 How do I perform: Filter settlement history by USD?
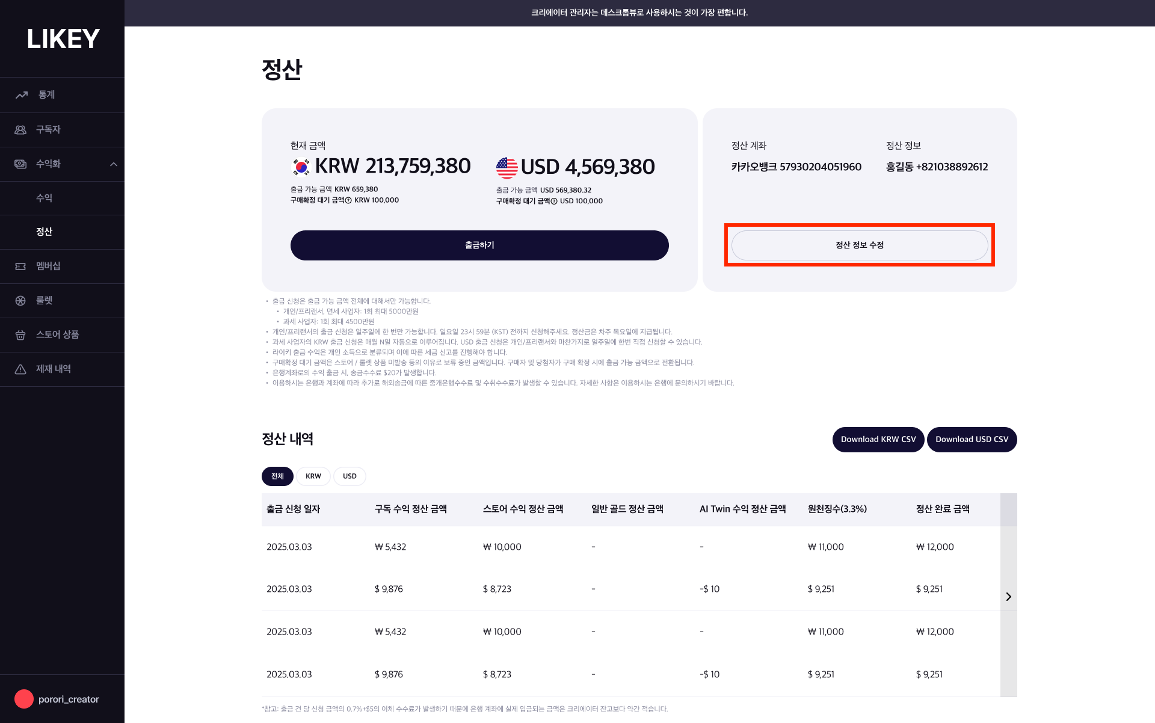350,476
